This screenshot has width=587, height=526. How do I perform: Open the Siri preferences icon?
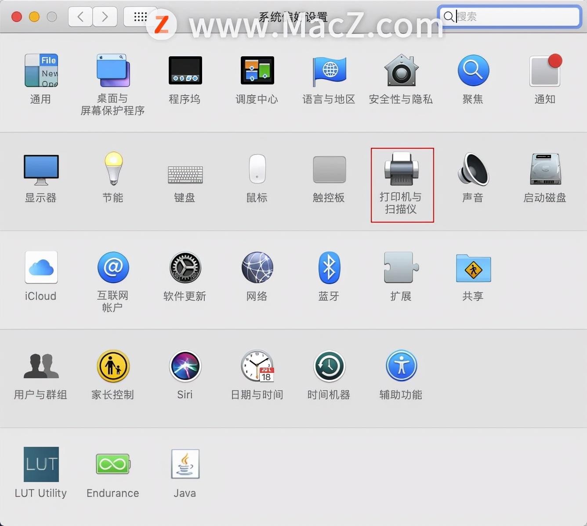185,366
